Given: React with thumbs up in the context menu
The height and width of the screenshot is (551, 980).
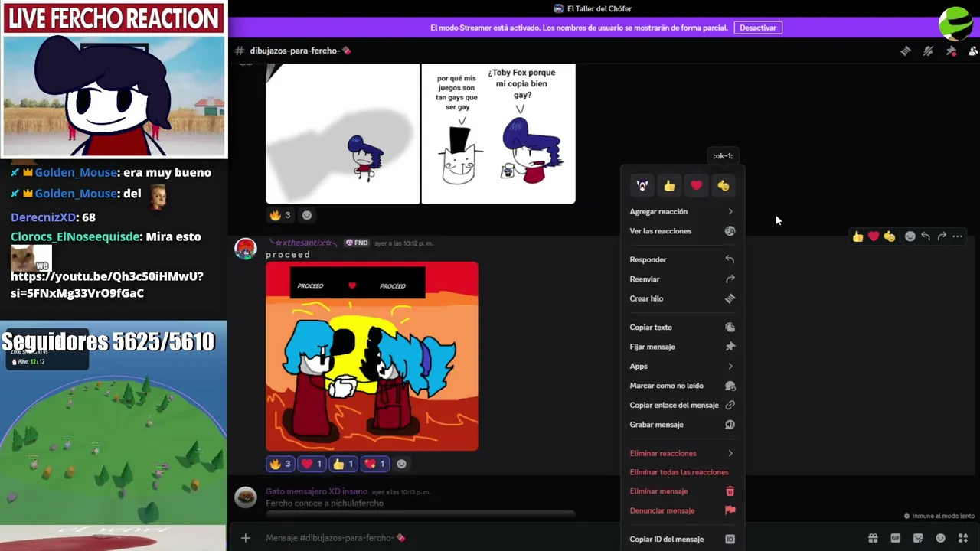Looking at the screenshot, I should (669, 185).
